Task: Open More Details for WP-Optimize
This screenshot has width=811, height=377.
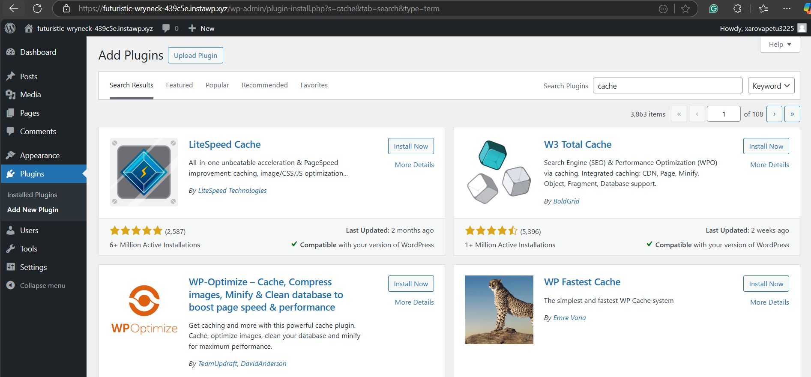Action: 414,302
